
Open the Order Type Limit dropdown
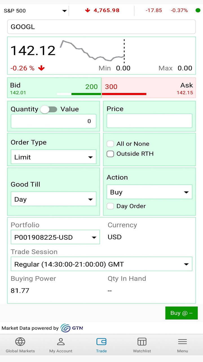(x=54, y=157)
